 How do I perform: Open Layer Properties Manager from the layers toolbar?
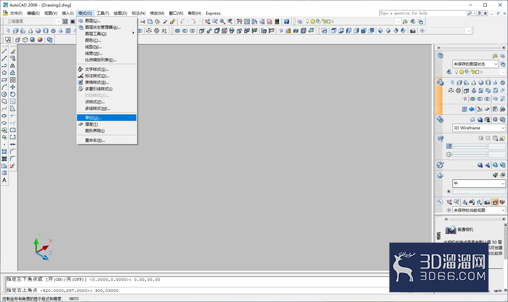pyautogui.click(x=300, y=22)
